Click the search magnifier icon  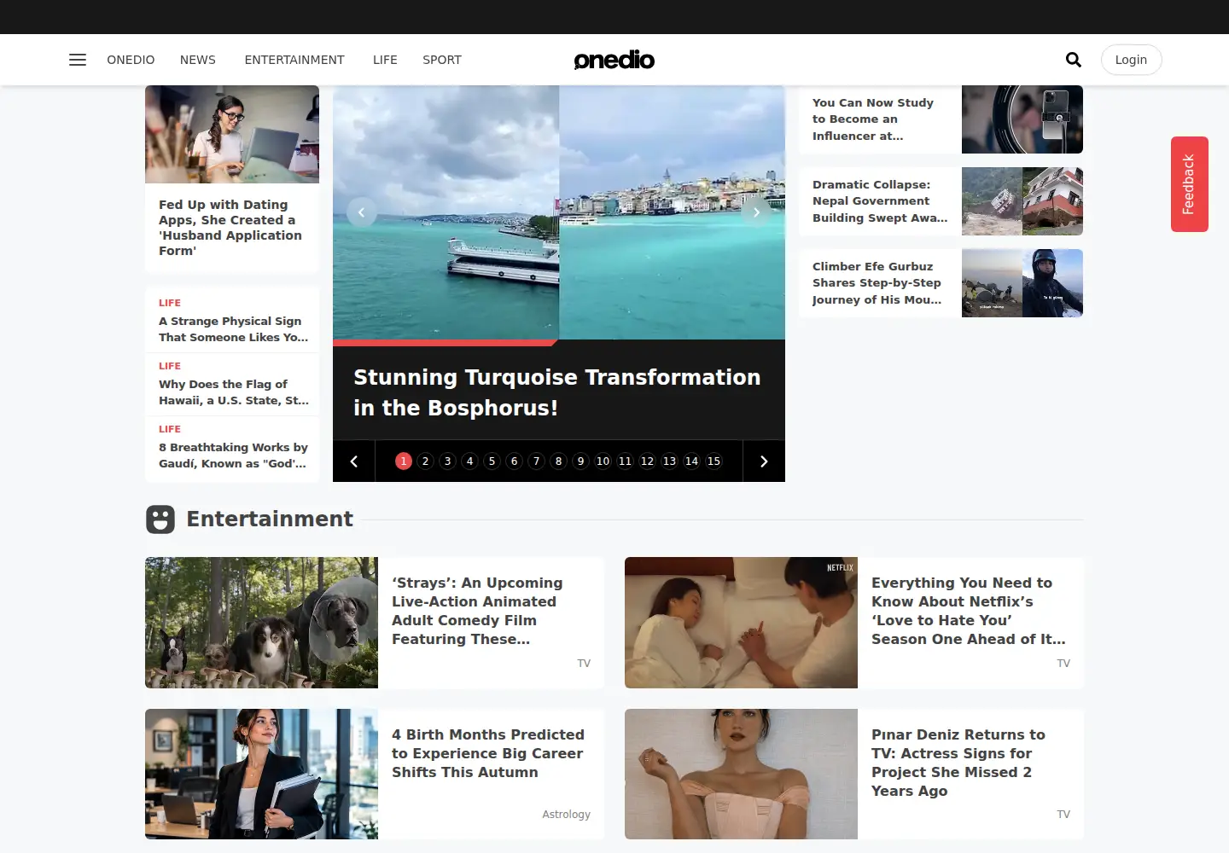coord(1074,60)
